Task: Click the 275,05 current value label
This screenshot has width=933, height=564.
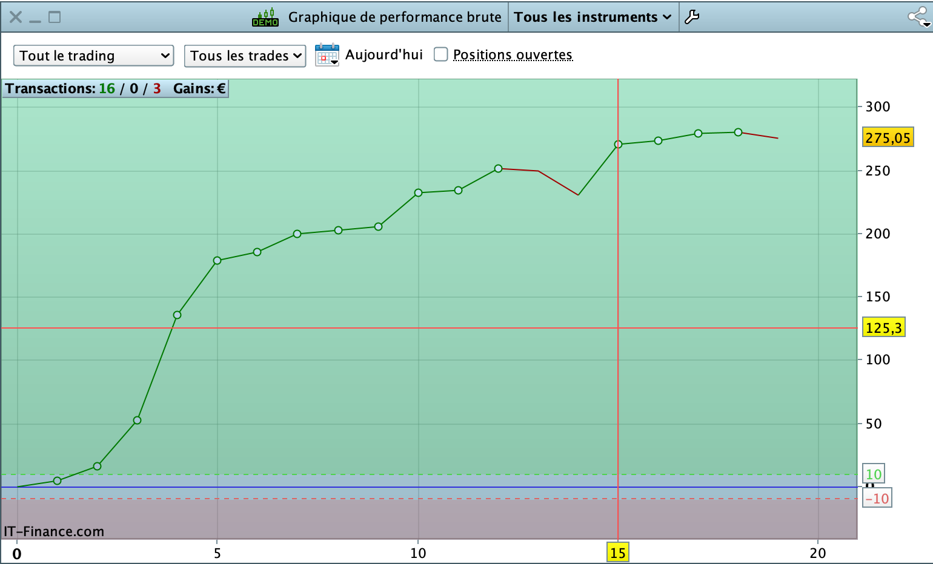Action: pos(888,137)
